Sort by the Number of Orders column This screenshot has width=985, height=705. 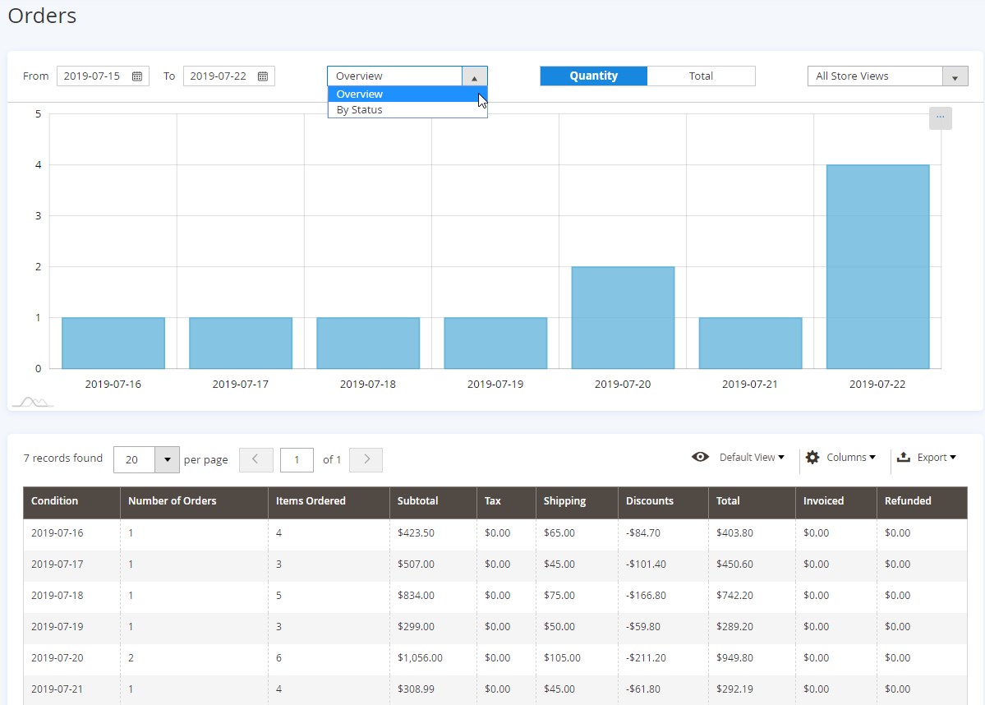coord(173,501)
